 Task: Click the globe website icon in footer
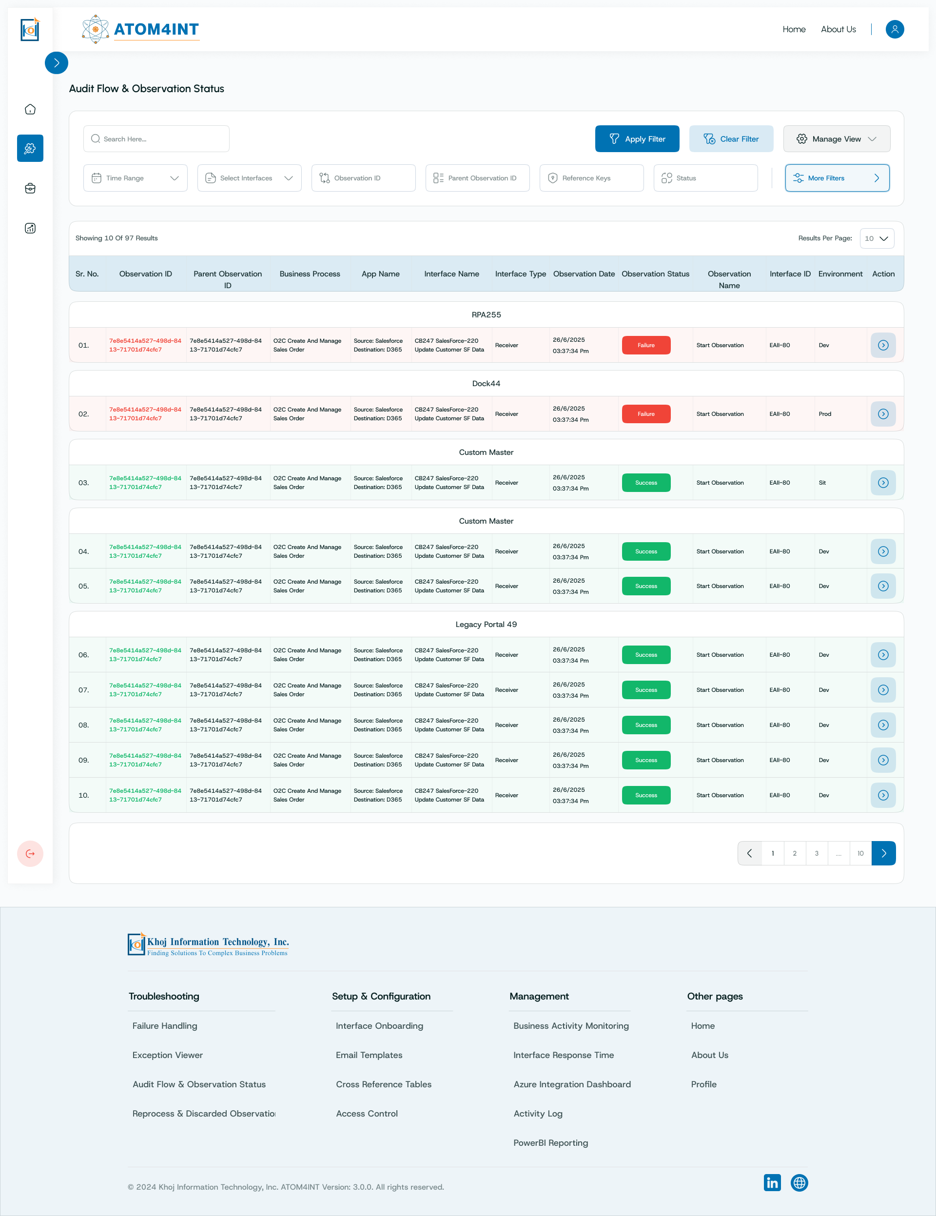[799, 1182]
